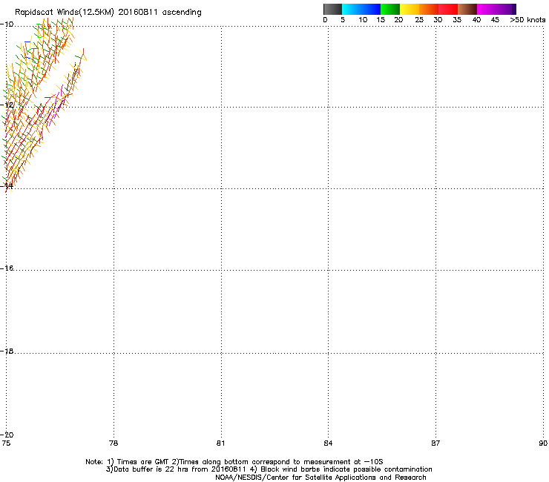Click the legend label '45'

pos(495,20)
